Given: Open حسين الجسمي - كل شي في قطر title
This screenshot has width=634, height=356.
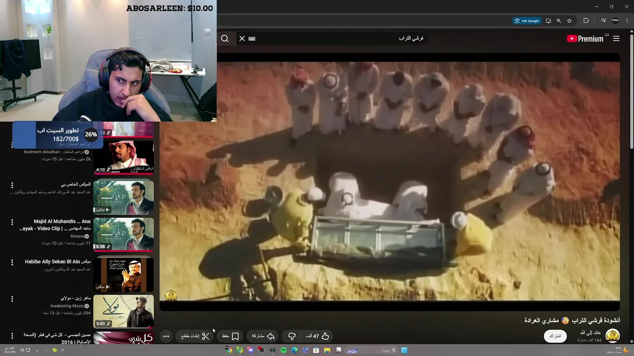Looking at the screenshot, I should coord(57,338).
